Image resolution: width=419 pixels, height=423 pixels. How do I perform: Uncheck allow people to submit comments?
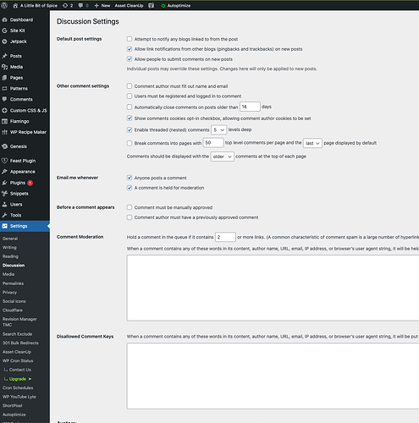tap(130, 59)
